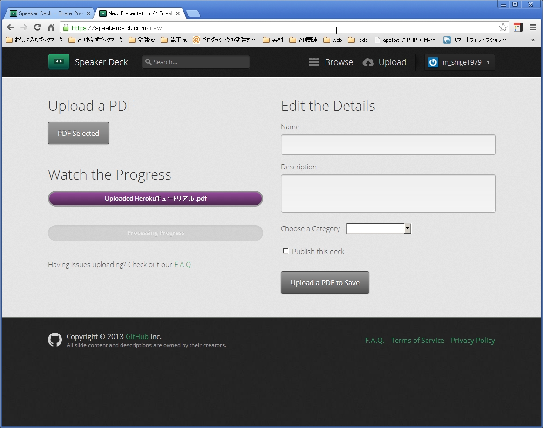
Task: Open the Privacy Policy link
Action: (x=473, y=340)
